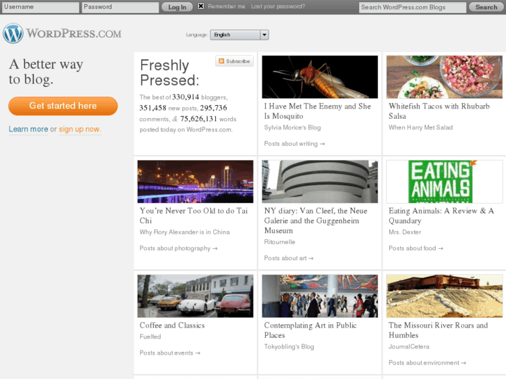Image resolution: width=506 pixels, height=379 pixels.
Task: Click the Username field
Action: point(40,7)
